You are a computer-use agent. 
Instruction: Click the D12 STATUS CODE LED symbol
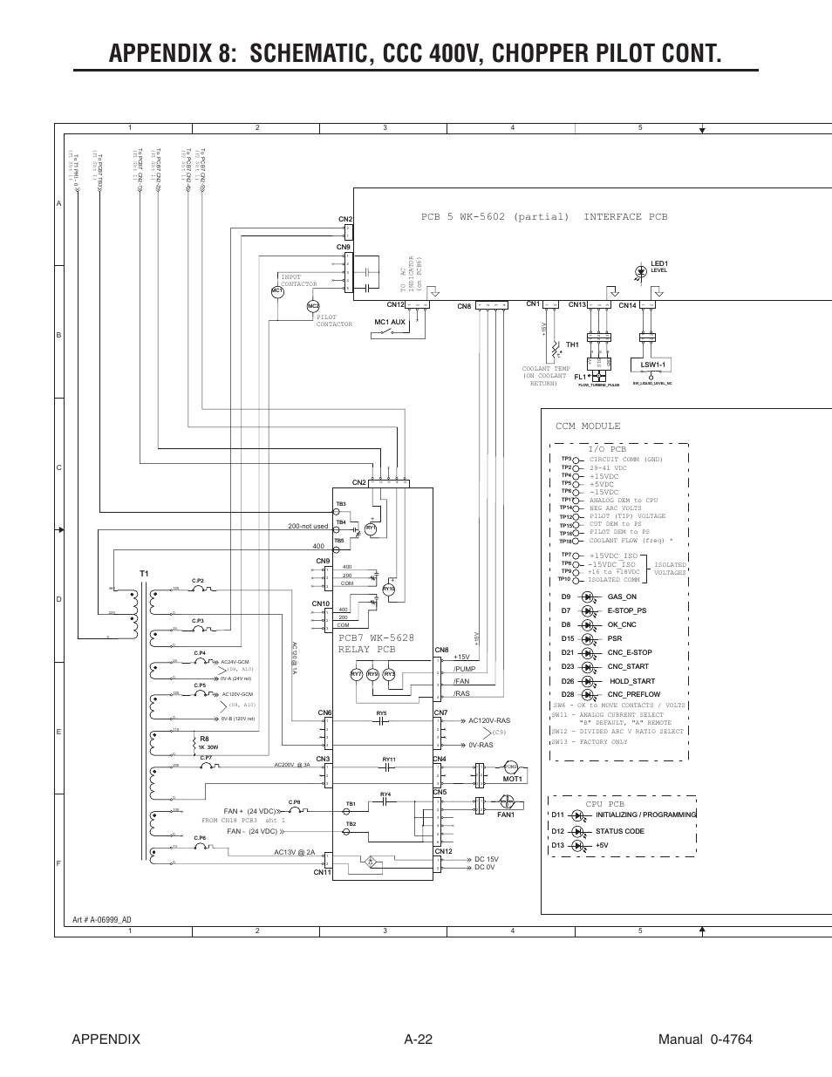(576, 830)
